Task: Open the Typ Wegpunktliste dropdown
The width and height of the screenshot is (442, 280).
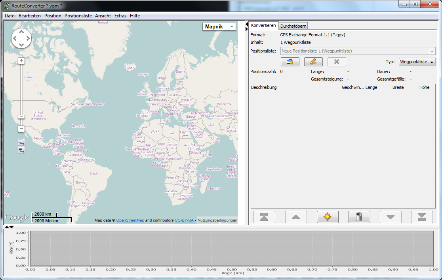Action: point(417,62)
